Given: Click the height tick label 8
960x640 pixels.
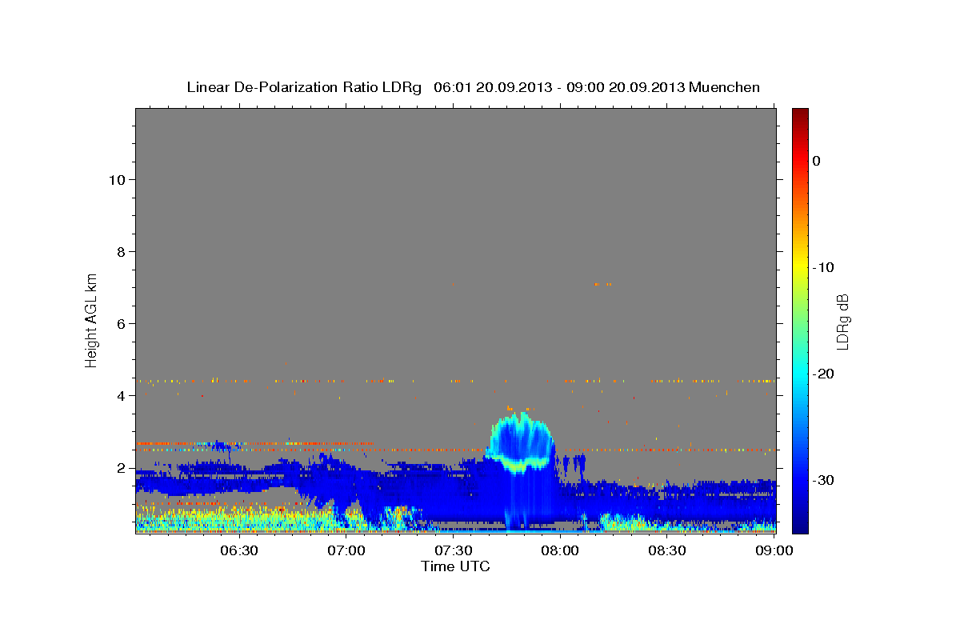Looking at the screenshot, I should pyautogui.click(x=122, y=251).
